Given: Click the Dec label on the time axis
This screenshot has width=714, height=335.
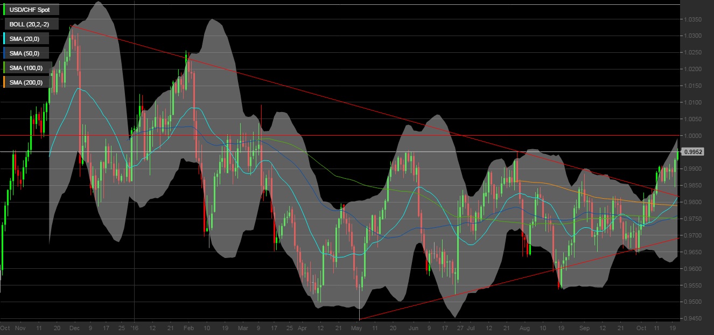Looking at the screenshot, I should coord(75,328).
